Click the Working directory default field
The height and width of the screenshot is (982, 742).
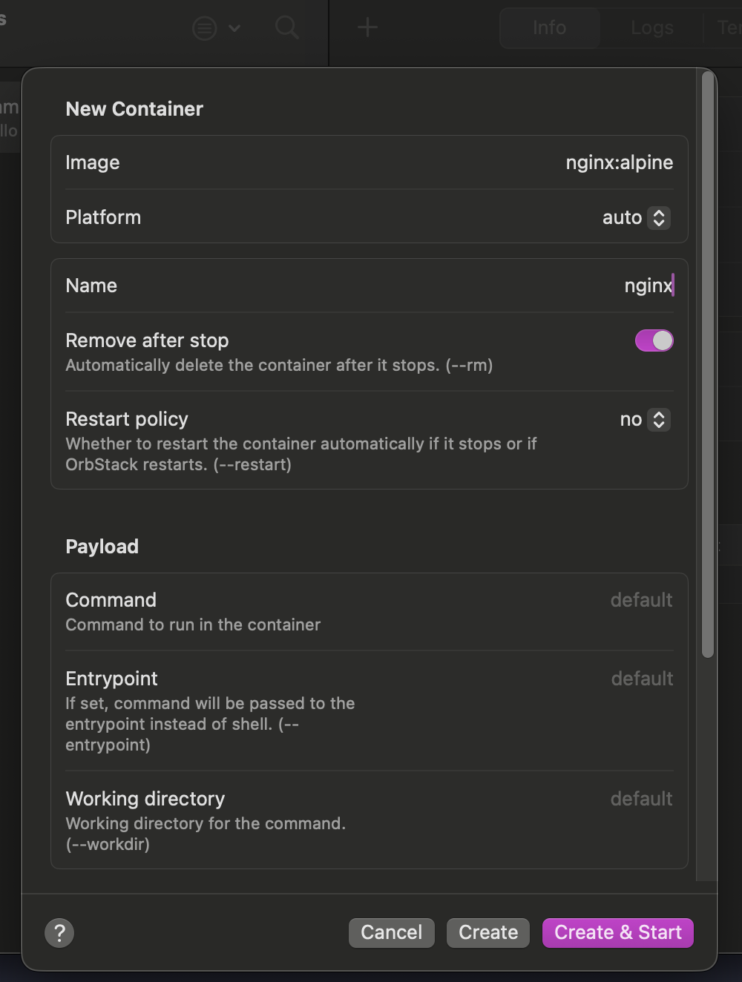tap(641, 799)
